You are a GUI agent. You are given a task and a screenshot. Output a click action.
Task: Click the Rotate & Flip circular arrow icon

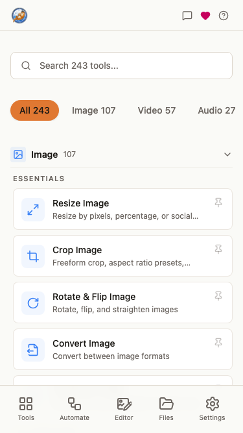pos(33,303)
